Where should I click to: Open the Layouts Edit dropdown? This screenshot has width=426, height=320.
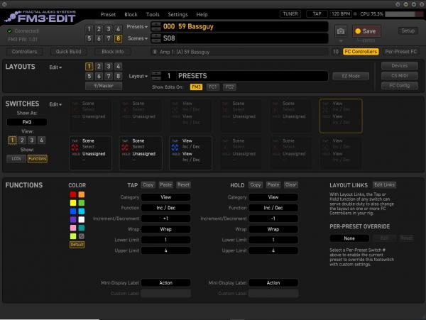pos(55,67)
